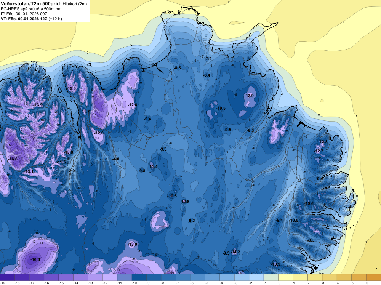
Task: Click the -11.7 temperature value
Action: click(85, 112)
